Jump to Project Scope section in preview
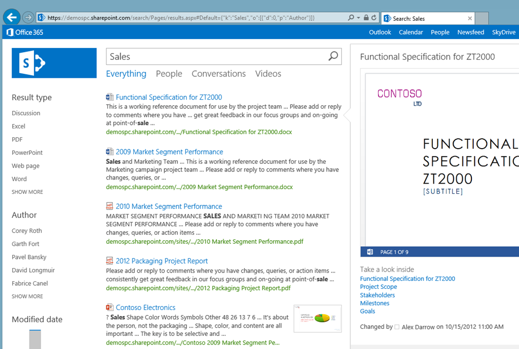 pos(378,287)
